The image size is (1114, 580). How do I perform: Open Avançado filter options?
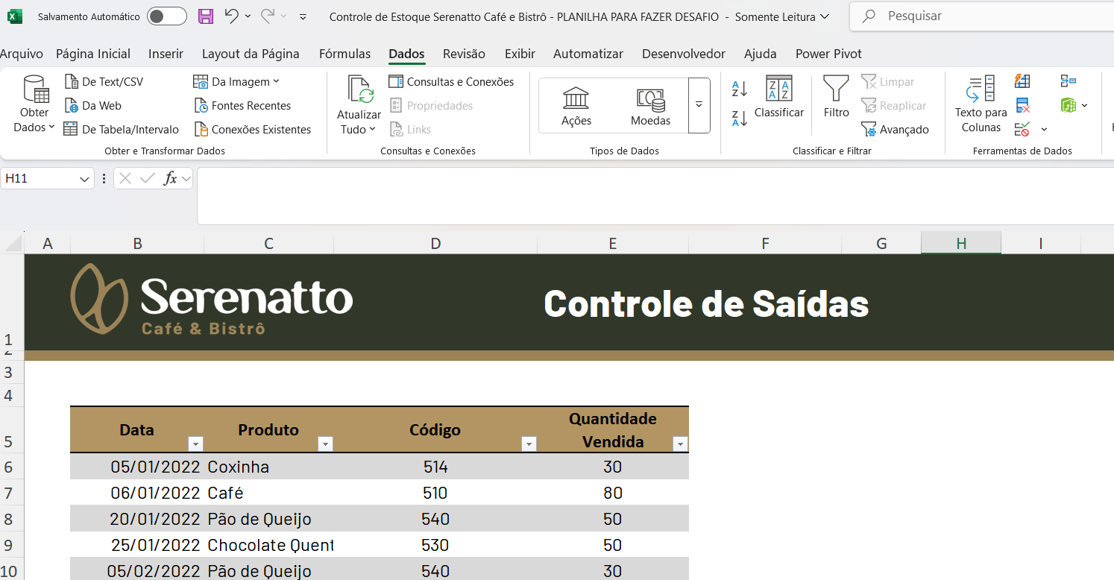coord(895,129)
